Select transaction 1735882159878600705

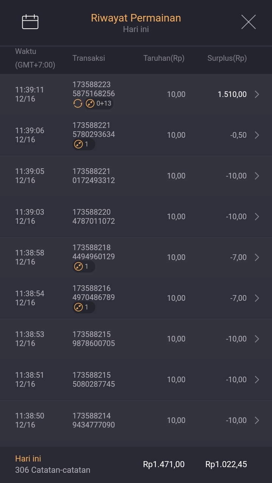coord(94,339)
